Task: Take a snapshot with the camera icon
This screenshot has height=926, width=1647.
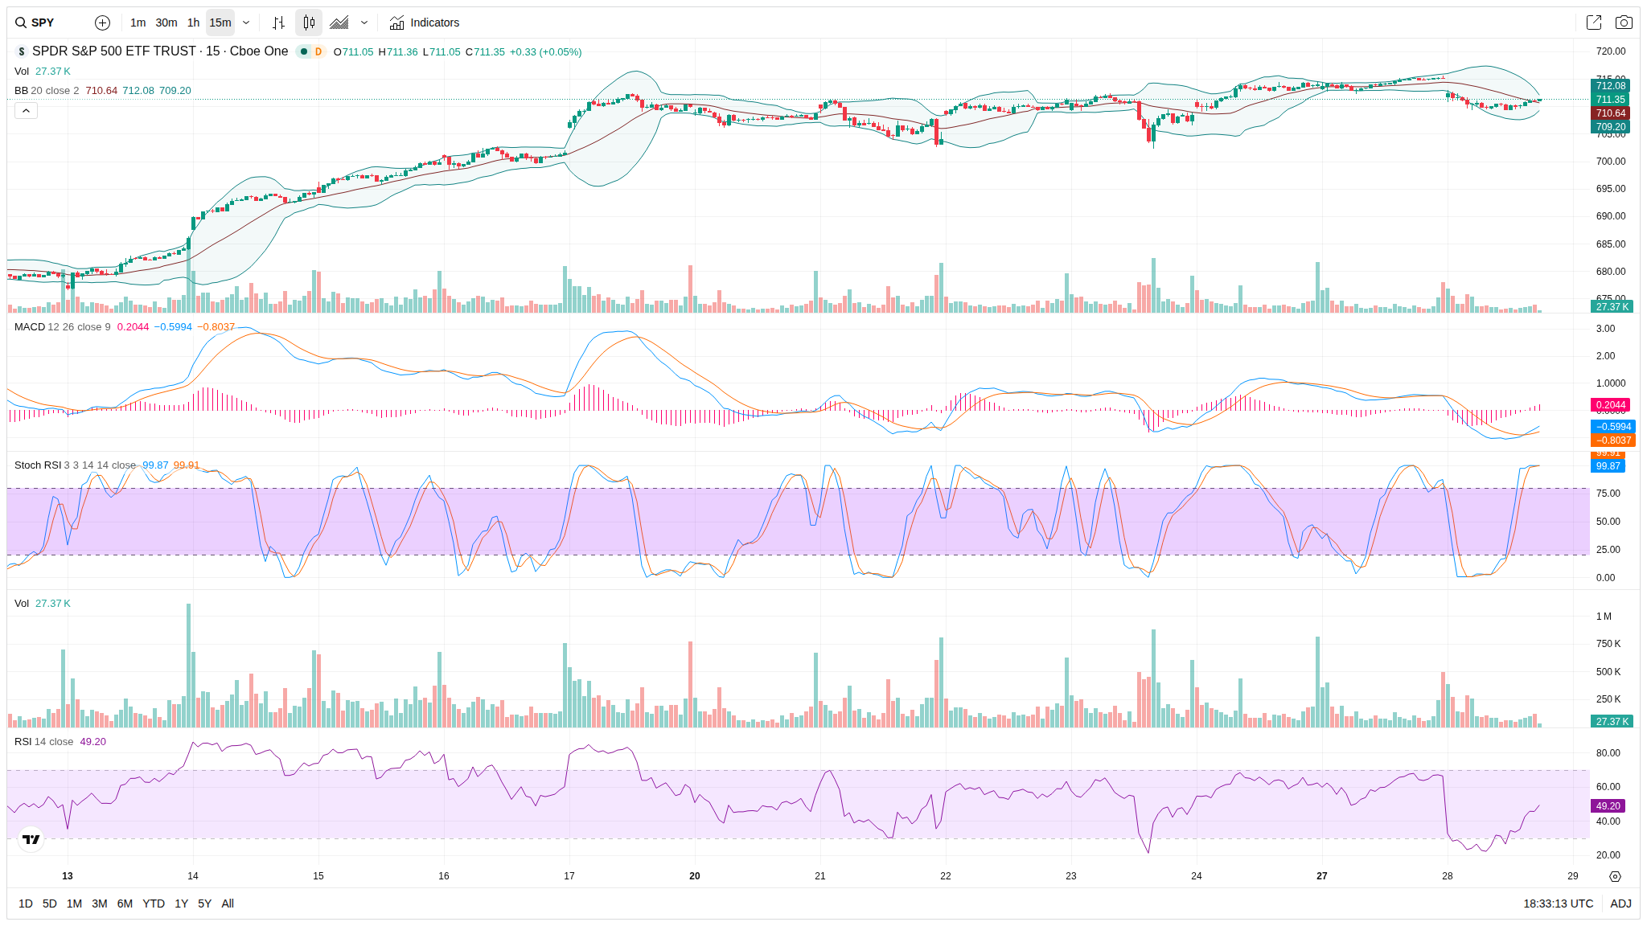Action: point(1624,23)
